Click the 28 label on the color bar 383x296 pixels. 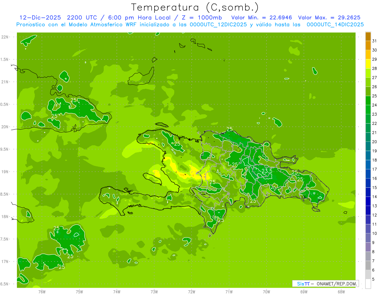click(x=374, y=68)
